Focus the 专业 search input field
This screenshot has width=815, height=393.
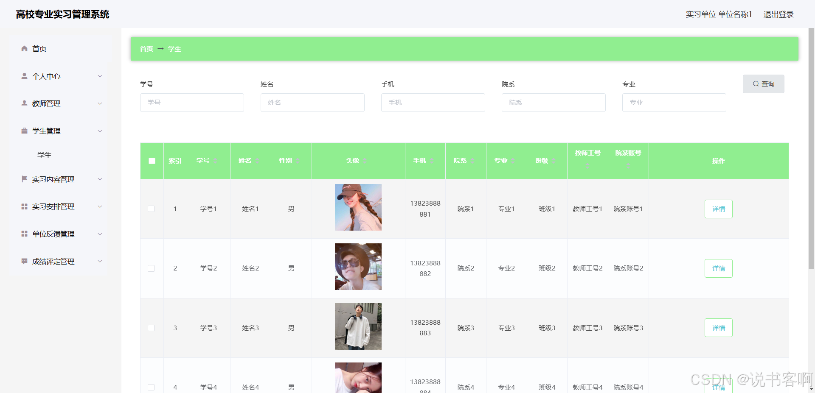[x=674, y=103]
